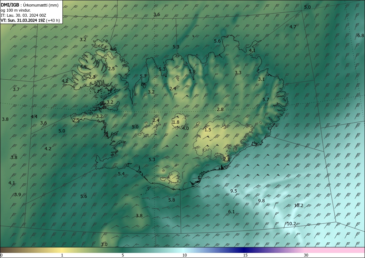
Task: Pick the pale yellow segment of the color scale
Action: coord(62,250)
